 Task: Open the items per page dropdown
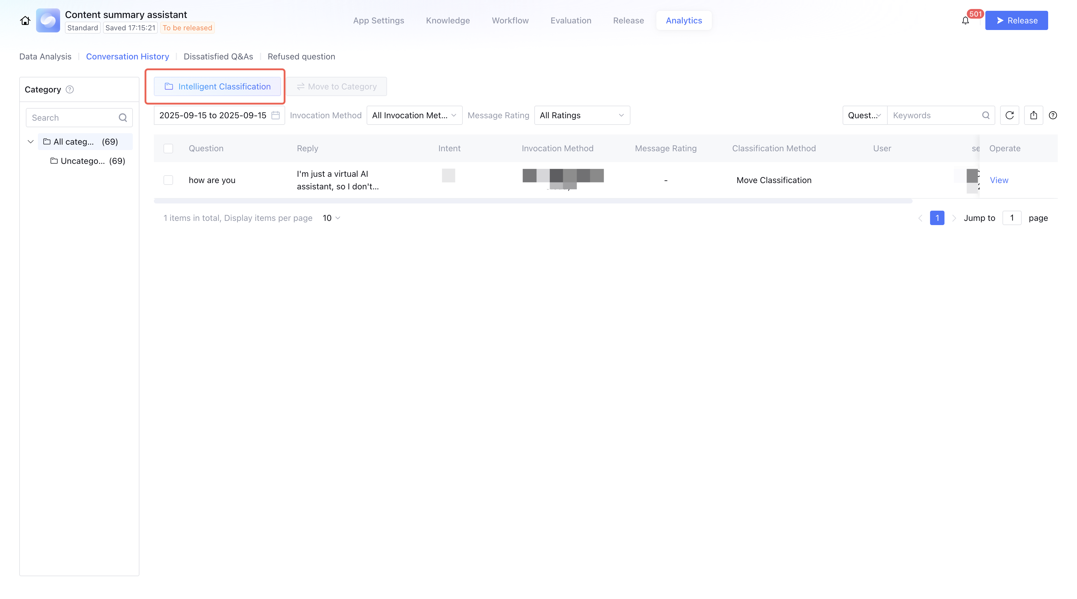pos(331,218)
